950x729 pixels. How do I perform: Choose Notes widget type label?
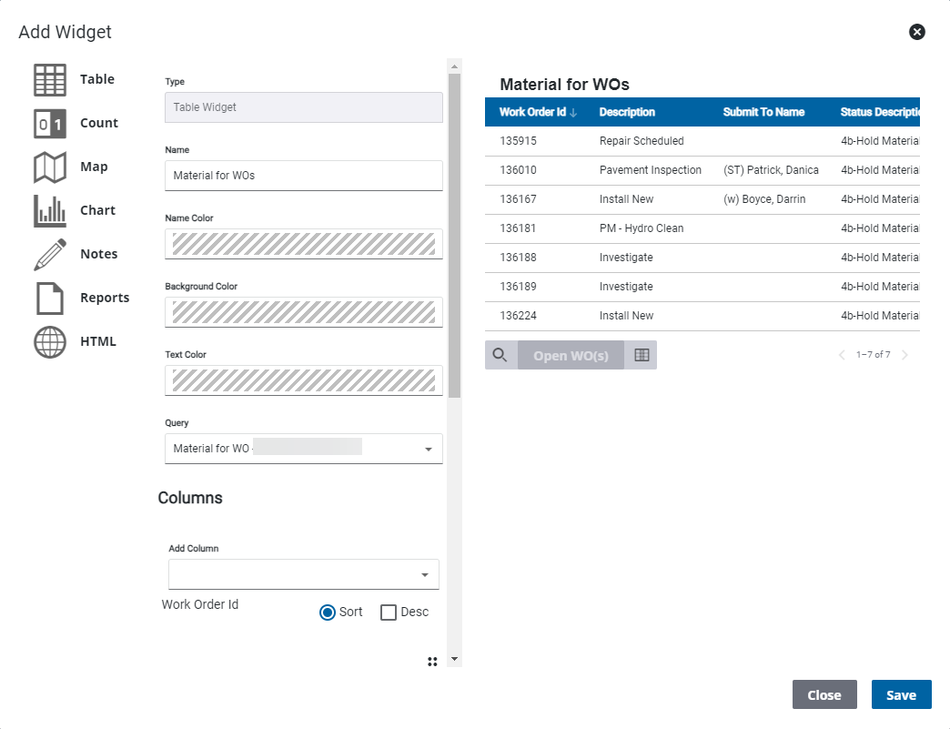pos(99,254)
